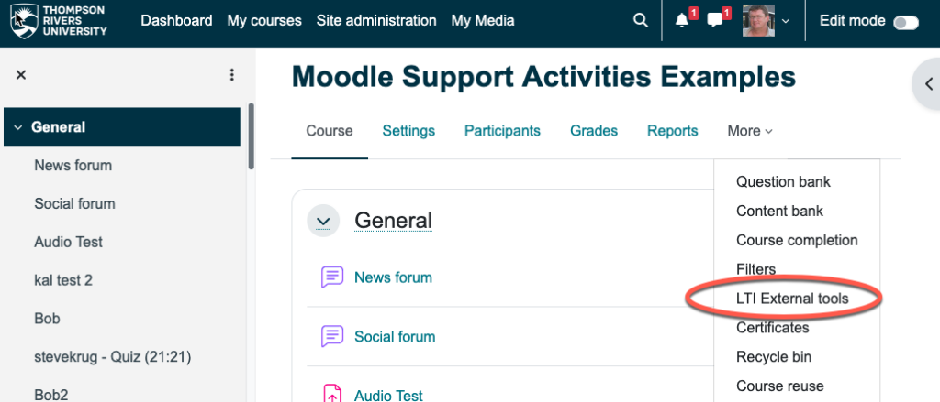This screenshot has width=940, height=402.
Task: Select Certificates from More menu
Action: click(773, 328)
